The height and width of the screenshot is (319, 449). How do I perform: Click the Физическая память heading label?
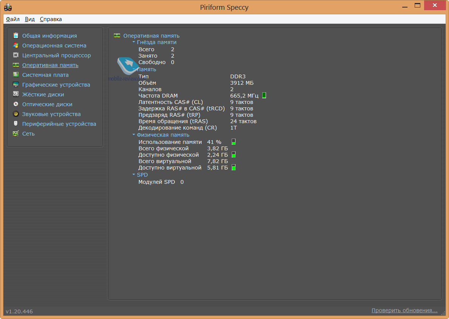pos(163,135)
